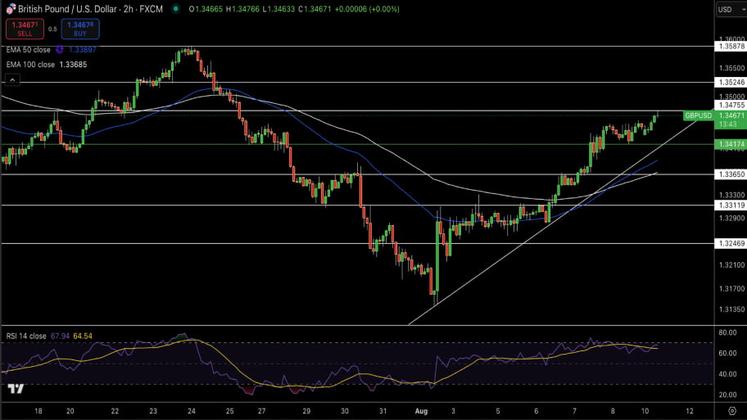The width and height of the screenshot is (747, 420).
Task: Select the 1.33119 horizontal line price label
Action: point(731,205)
